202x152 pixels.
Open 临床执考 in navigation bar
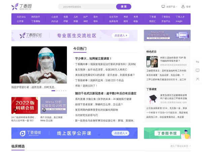coord(113,21)
